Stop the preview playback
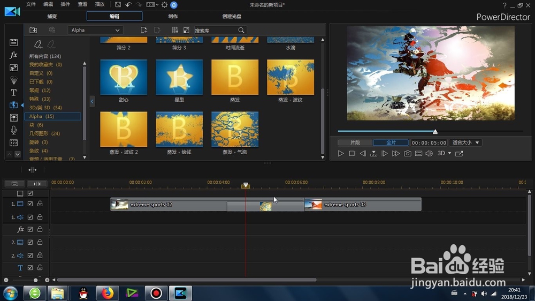535x301 pixels. 352,153
